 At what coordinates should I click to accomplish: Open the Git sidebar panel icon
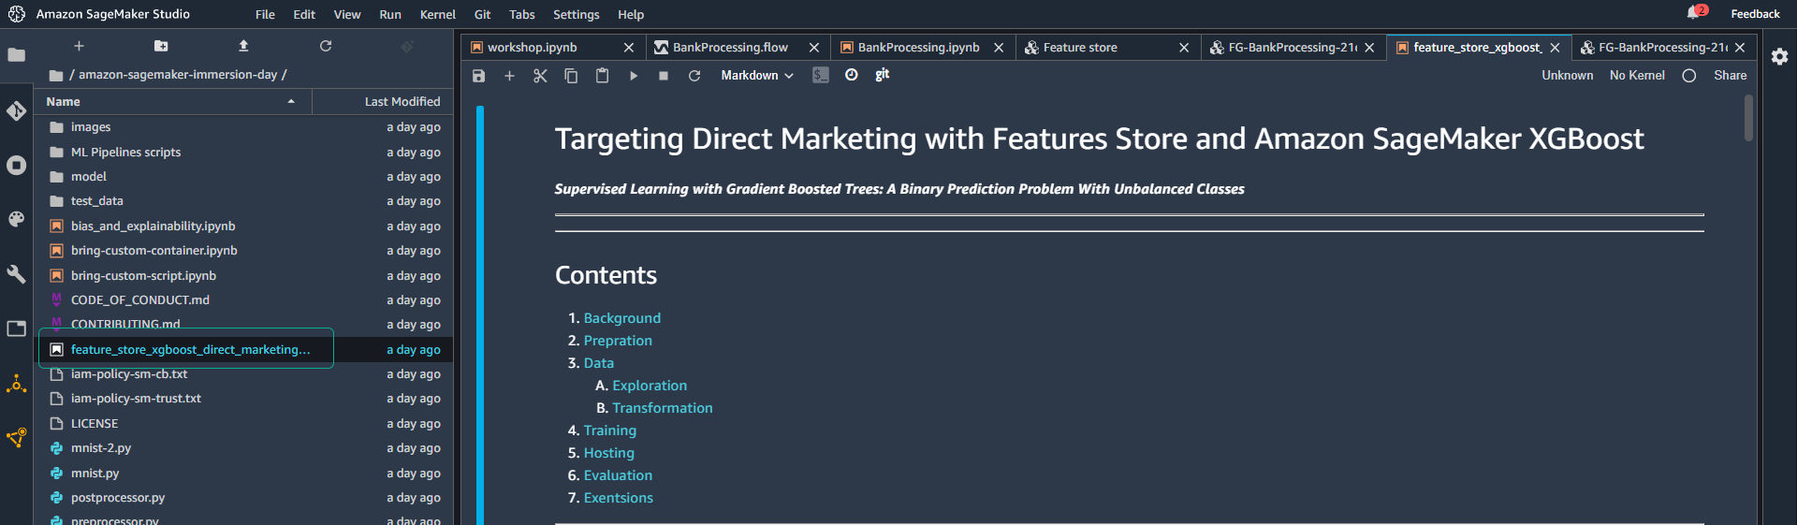[x=17, y=110]
